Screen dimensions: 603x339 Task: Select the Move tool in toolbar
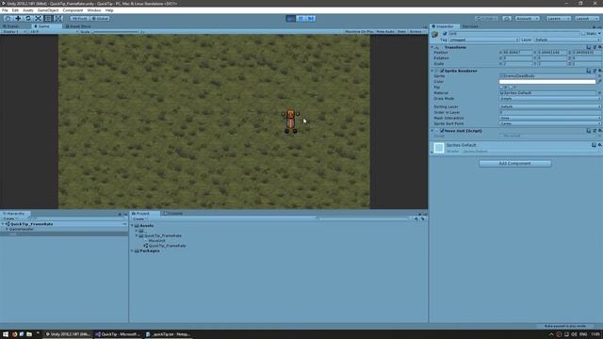tap(18, 19)
